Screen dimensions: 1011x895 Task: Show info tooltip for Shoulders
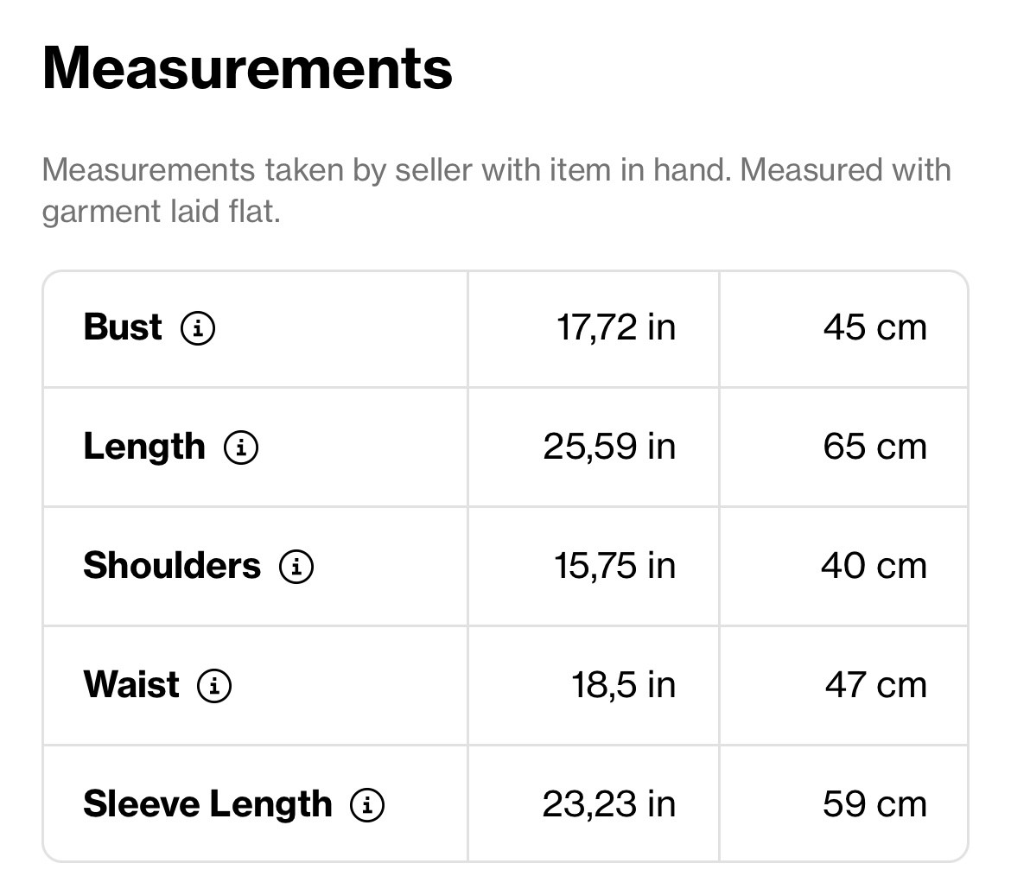click(x=296, y=566)
